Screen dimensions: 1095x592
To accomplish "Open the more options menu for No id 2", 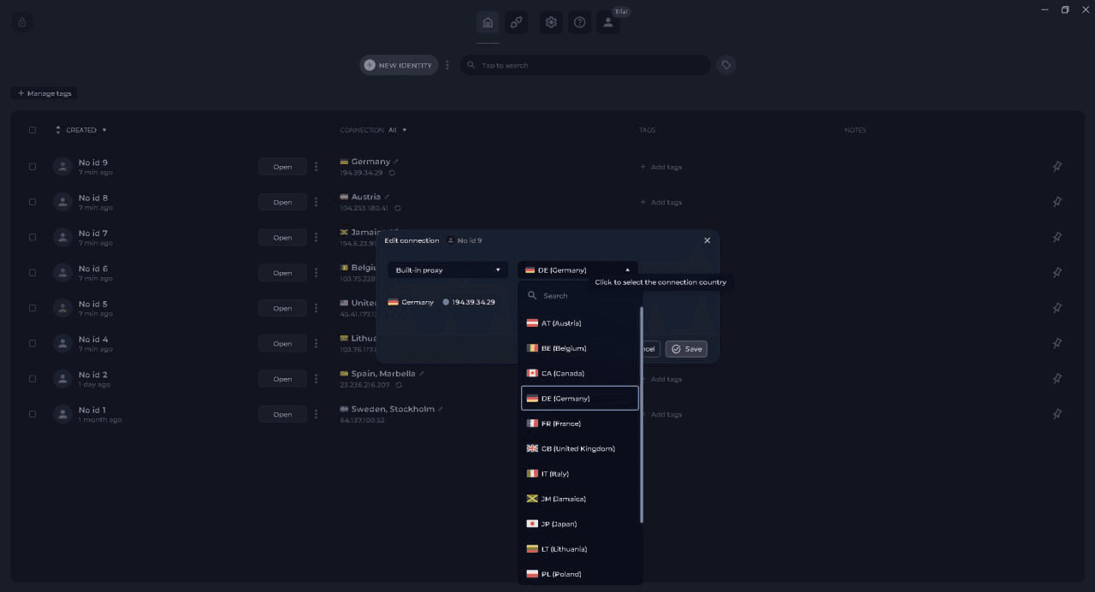I will click(x=316, y=379).
